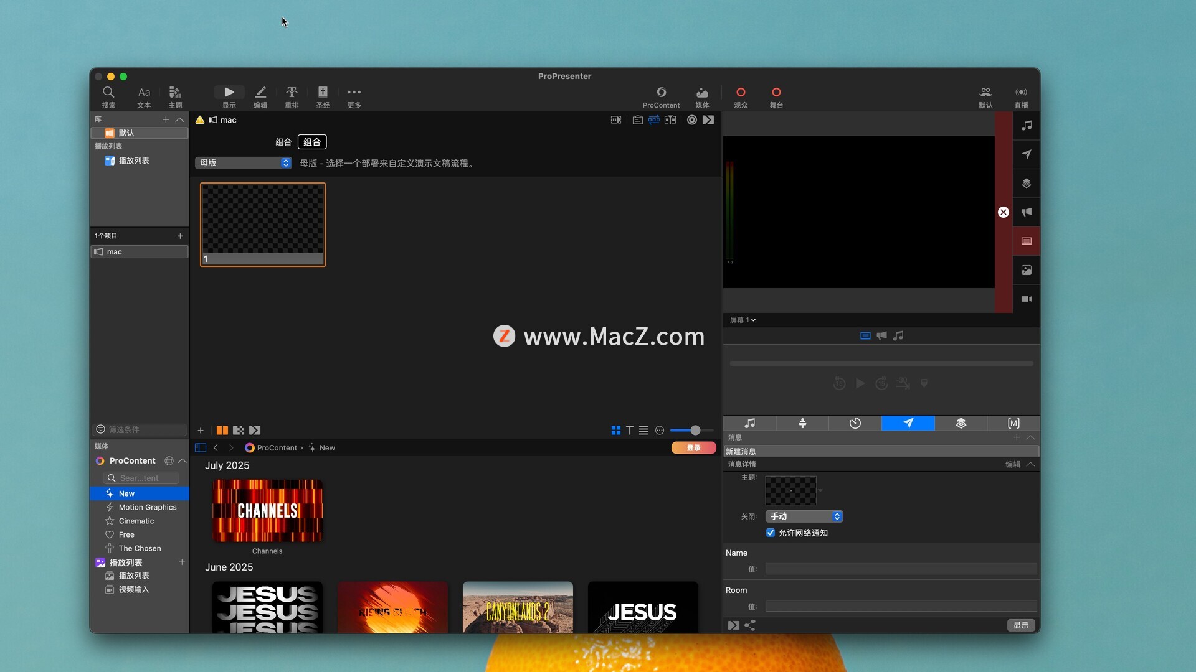Screen dimensions: 1196x672
Task: Select Cinematic category
Action: coord(136,521)
